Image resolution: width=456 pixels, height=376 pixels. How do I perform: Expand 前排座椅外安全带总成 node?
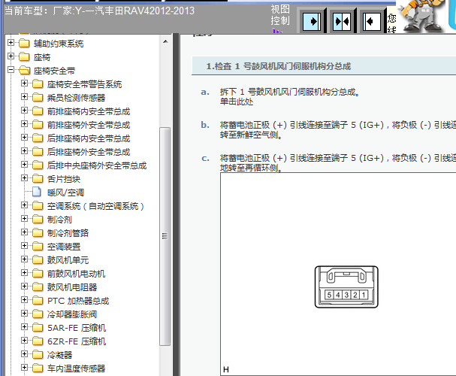[25, 124]
